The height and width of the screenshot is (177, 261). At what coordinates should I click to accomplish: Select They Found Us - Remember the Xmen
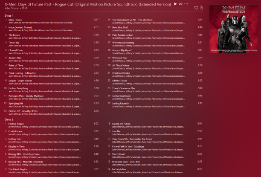pyautogui.click(x=132, y=139)
